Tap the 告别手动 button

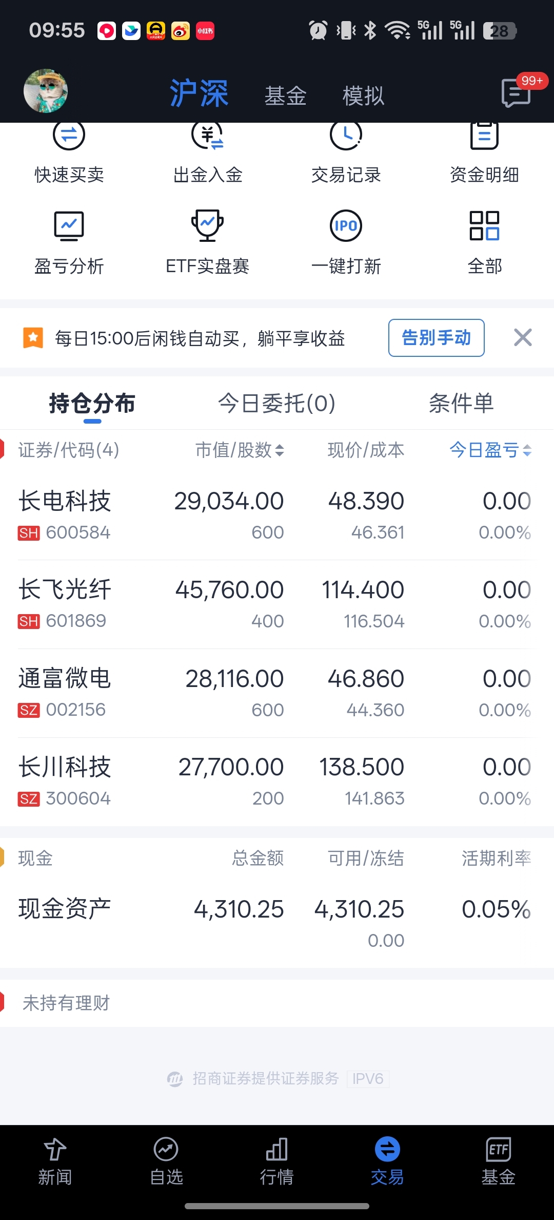(x=437, y=338)
